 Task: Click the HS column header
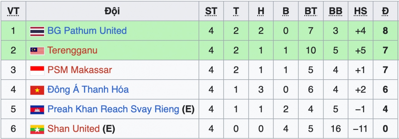click(x=360, y=12)
